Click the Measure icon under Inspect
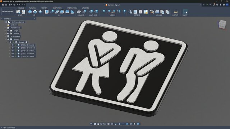 176,12
